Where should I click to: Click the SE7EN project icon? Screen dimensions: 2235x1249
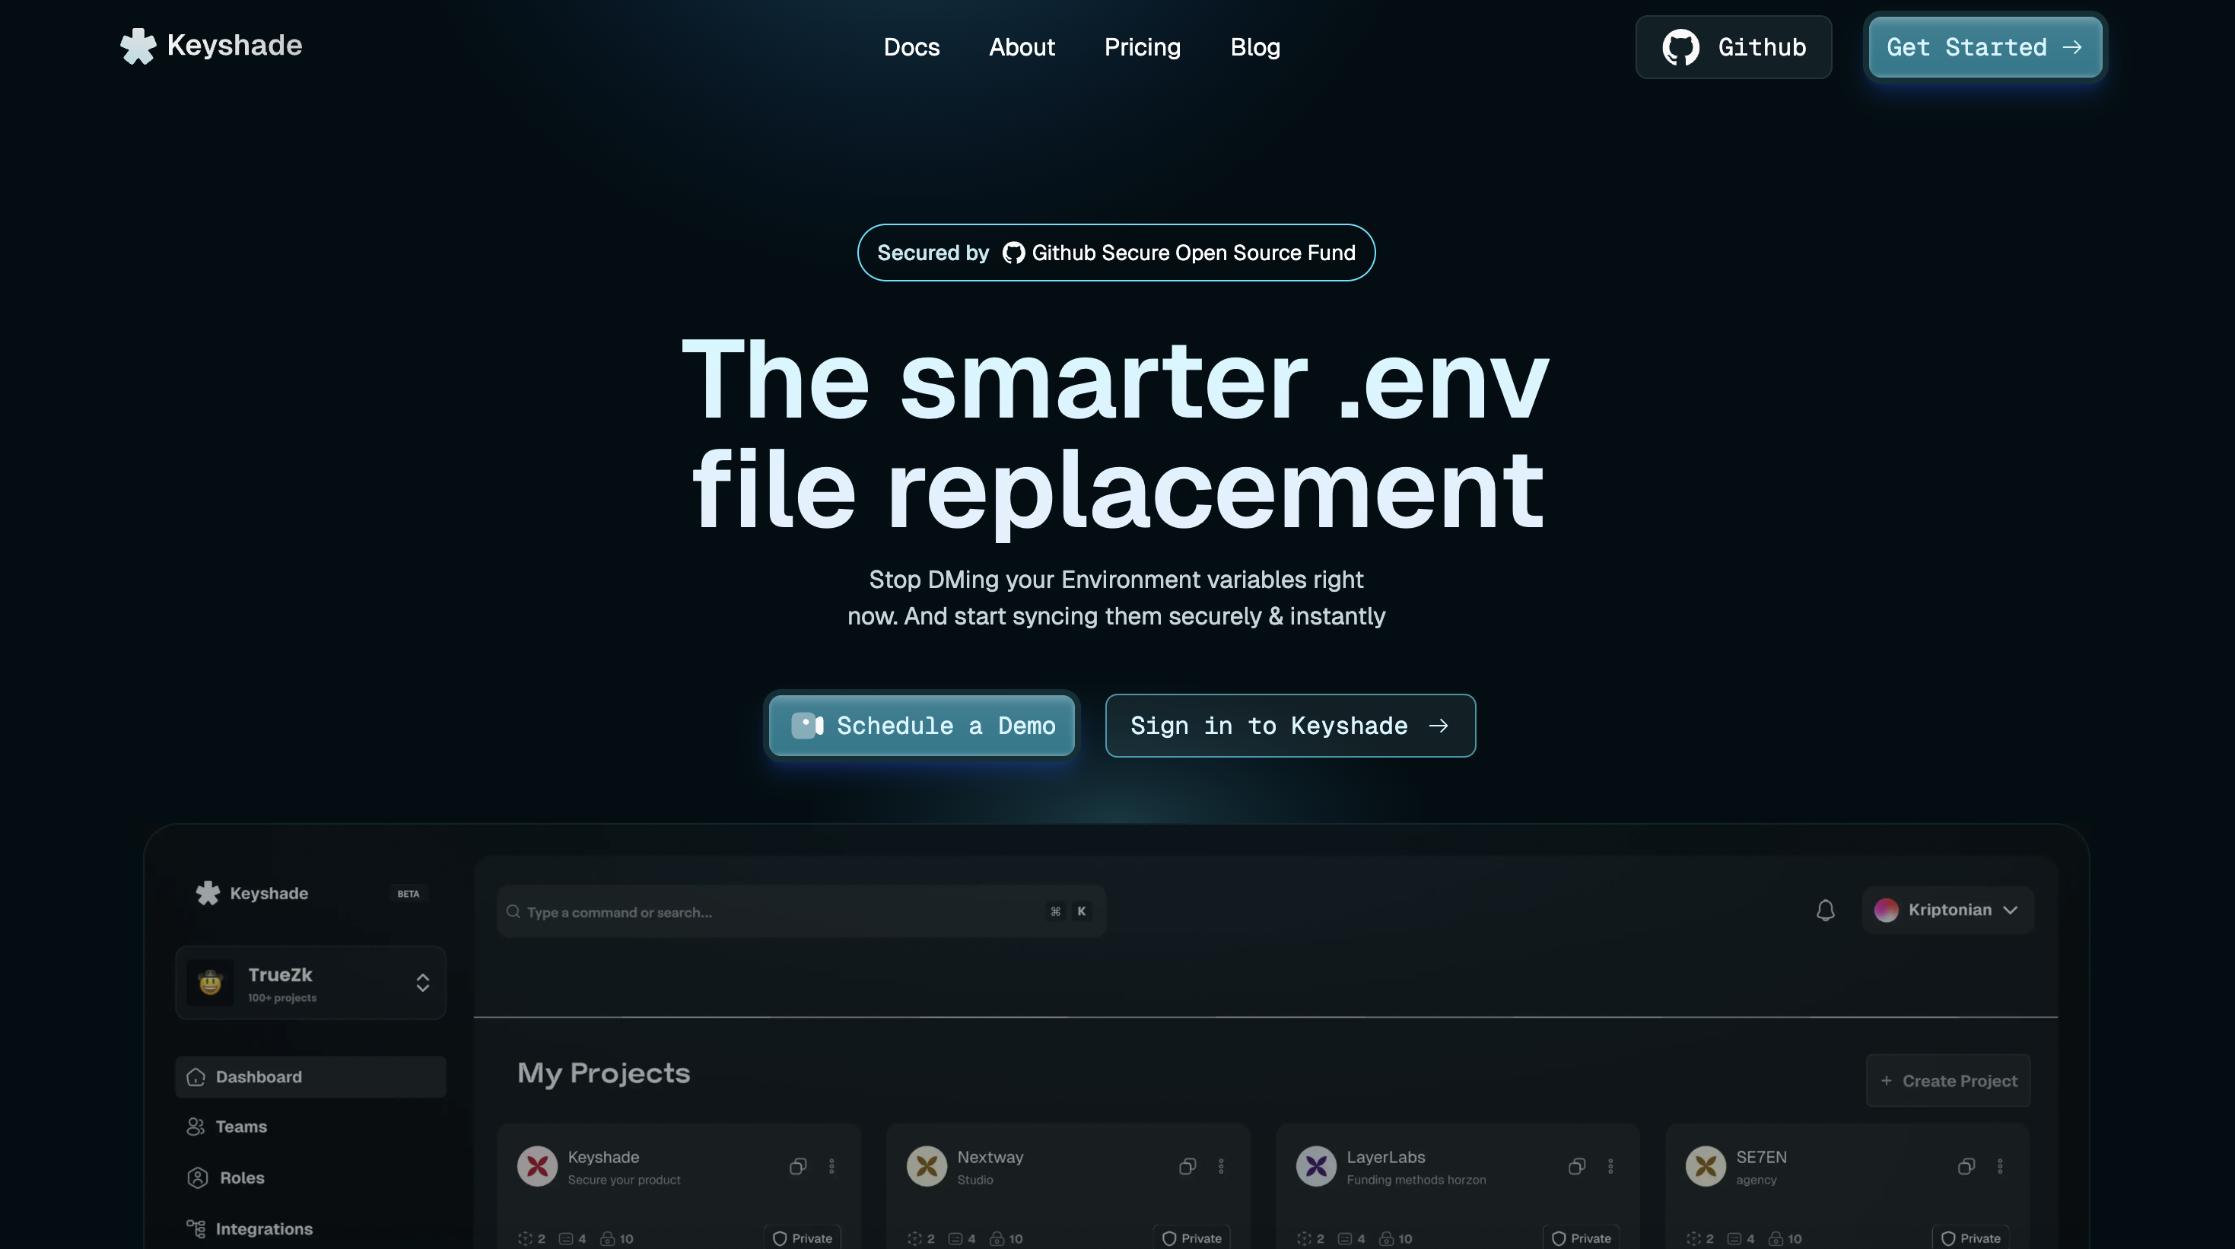click(1706, 1166)
